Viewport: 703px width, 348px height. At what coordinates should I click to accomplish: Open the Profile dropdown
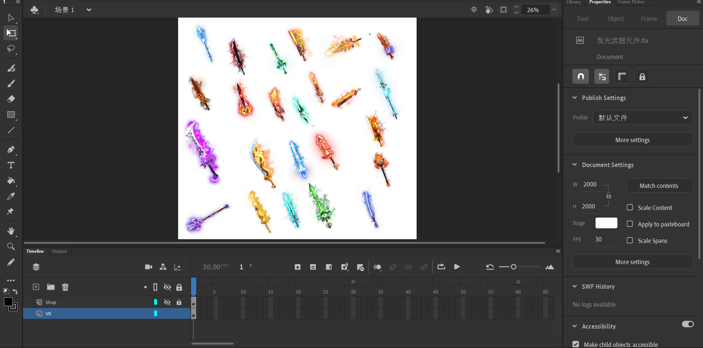[x=642, y=118]
